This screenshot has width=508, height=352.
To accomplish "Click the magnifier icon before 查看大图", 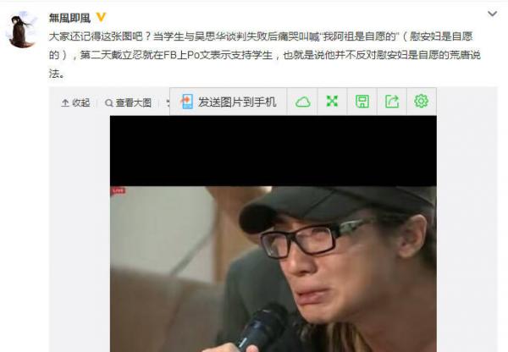I will (x=109, y=103).
